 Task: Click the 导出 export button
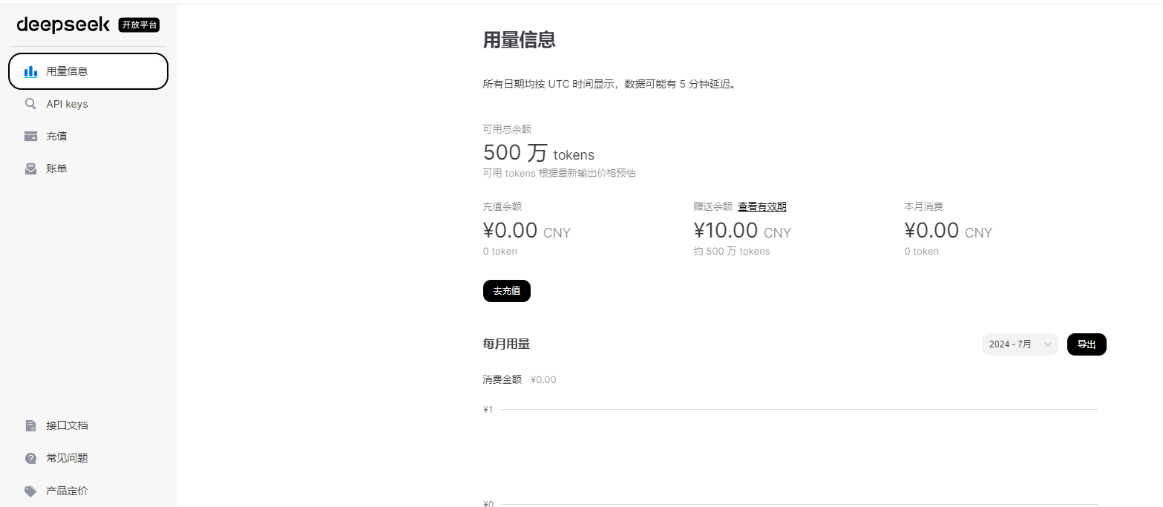pyautogui.click(x=1087, y=344)
